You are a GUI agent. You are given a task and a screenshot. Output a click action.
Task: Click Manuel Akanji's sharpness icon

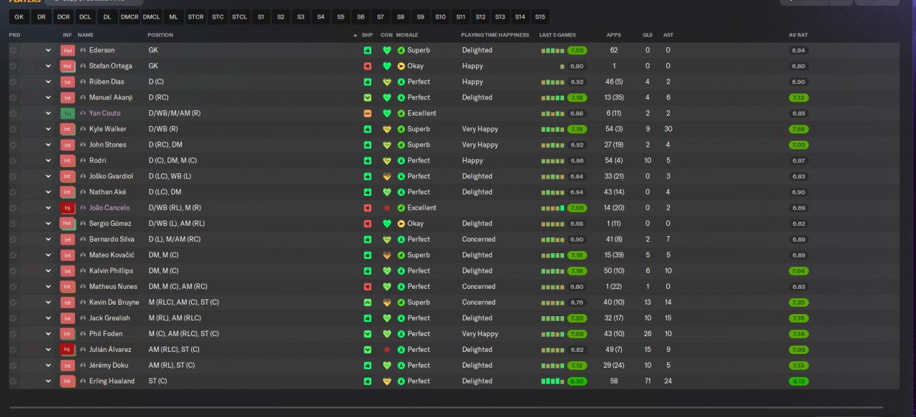(x=367, y=97)
